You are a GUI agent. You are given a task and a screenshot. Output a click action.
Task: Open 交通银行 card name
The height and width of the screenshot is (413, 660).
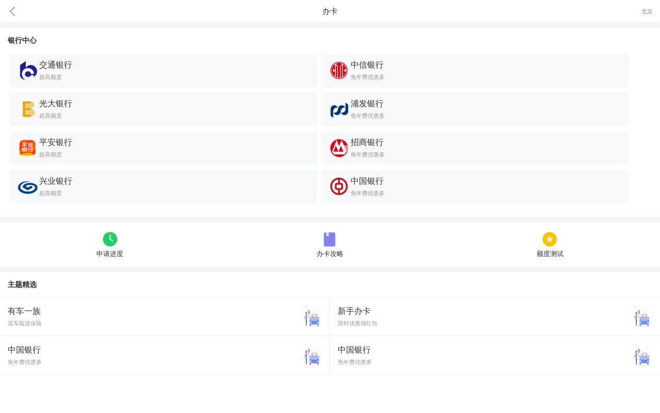coord(56,65)
